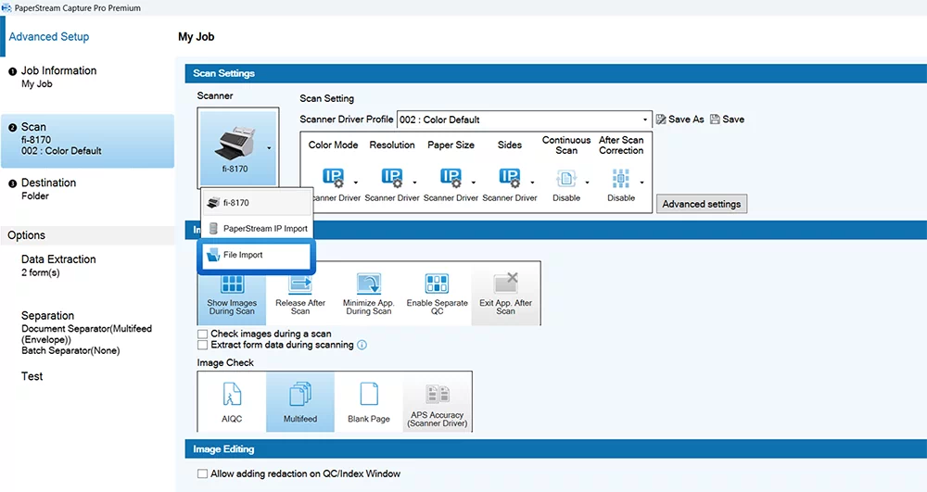
Task: Click the Resolution scanner driver icon
Action: coord(392,177)
